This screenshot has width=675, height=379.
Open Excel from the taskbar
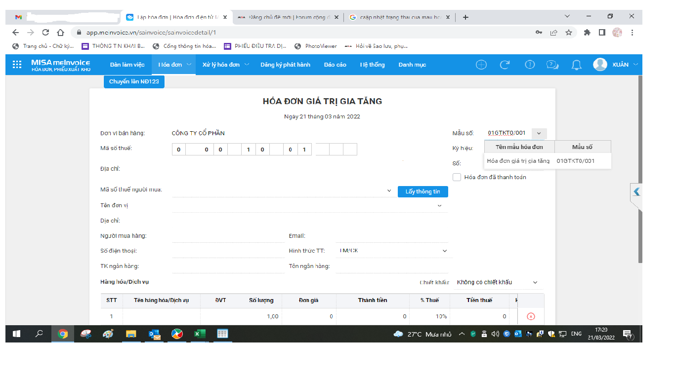pos(199,334)
